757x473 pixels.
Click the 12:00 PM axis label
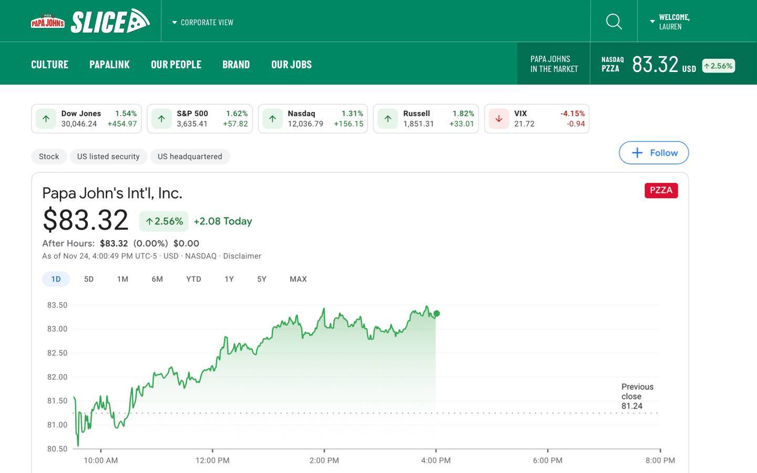click(x=212, y=460)
